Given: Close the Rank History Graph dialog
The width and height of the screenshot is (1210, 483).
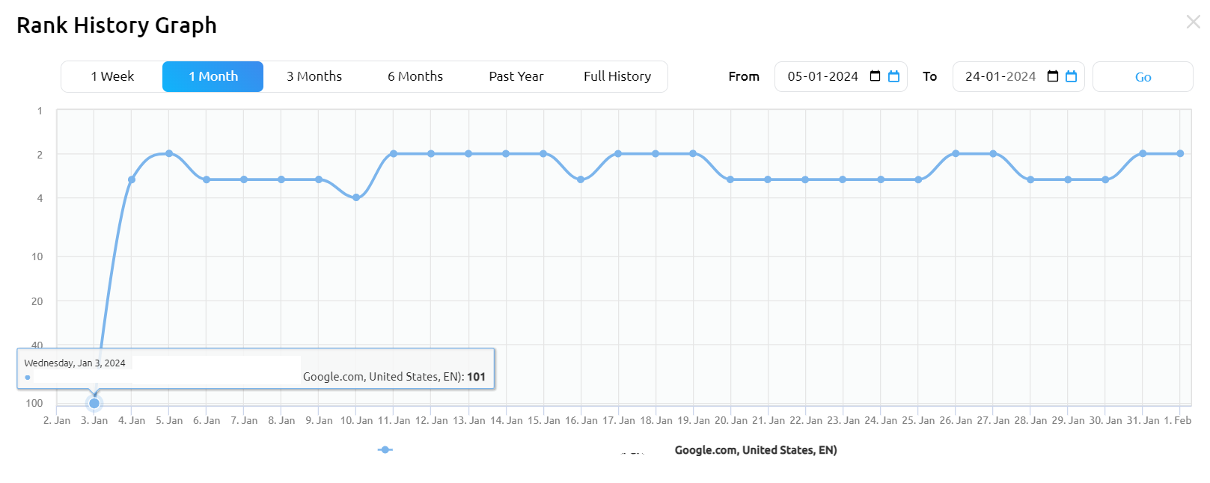Looking at the screenshot, I should (x=1193, y=22).
